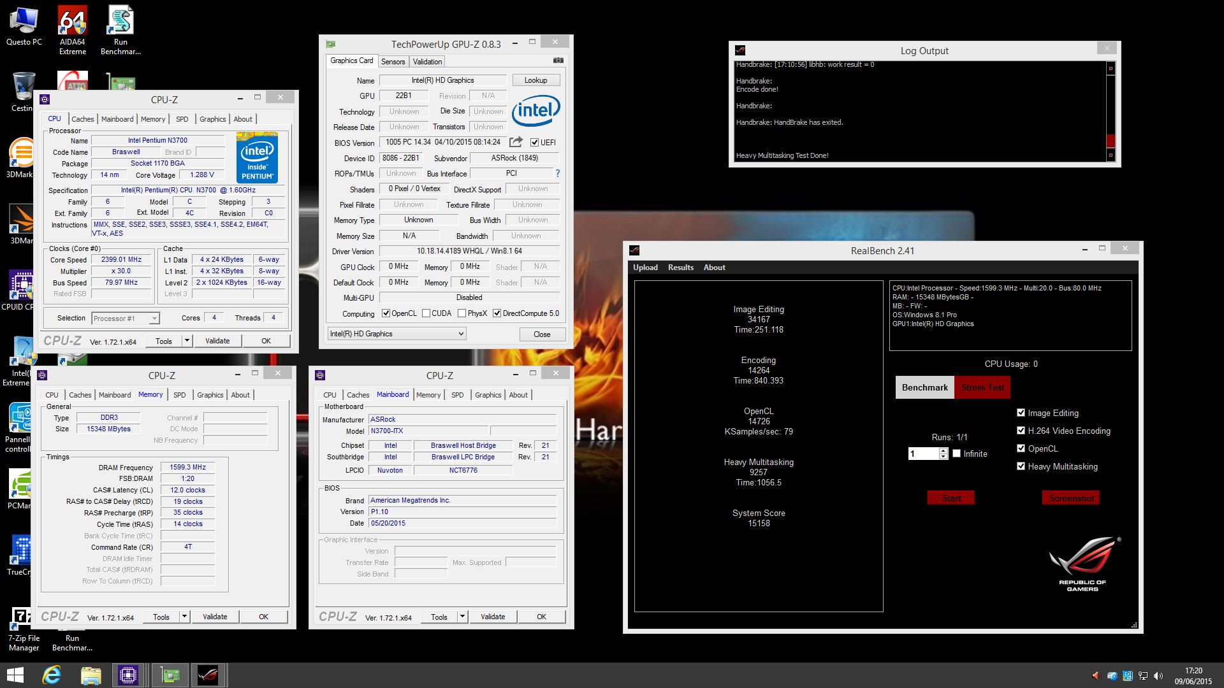Toggle the OpenCL checkbox in GPU-Z Computing
The image size is (1224, 688).
[386, 313]
